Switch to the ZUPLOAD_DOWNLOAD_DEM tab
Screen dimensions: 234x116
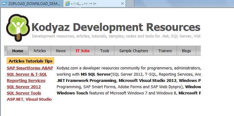click(32, 3)
